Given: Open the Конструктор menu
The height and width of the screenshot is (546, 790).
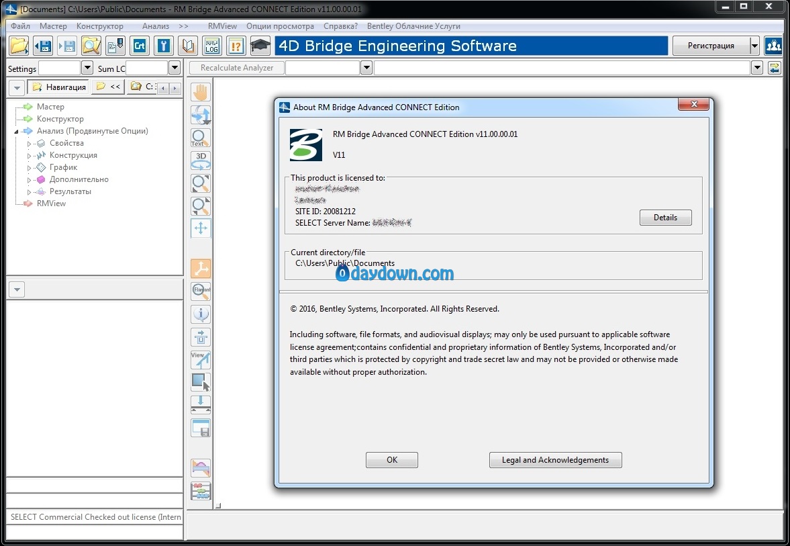Looking at the screenshot, I should click(100, 26).
